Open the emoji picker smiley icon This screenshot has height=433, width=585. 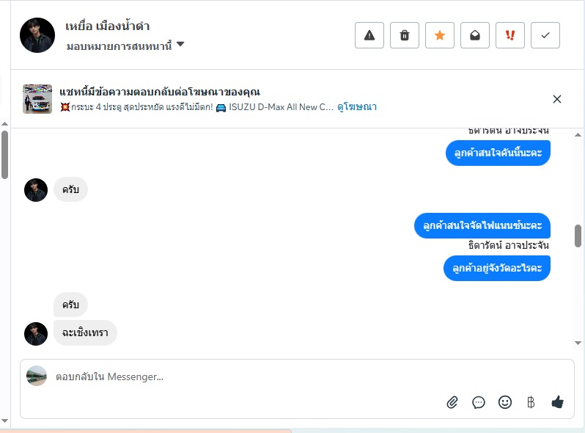(505, 402)
